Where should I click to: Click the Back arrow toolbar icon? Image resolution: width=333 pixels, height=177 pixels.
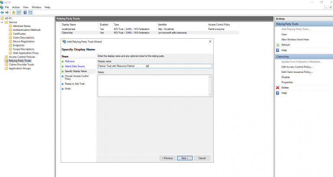(2, 13)
